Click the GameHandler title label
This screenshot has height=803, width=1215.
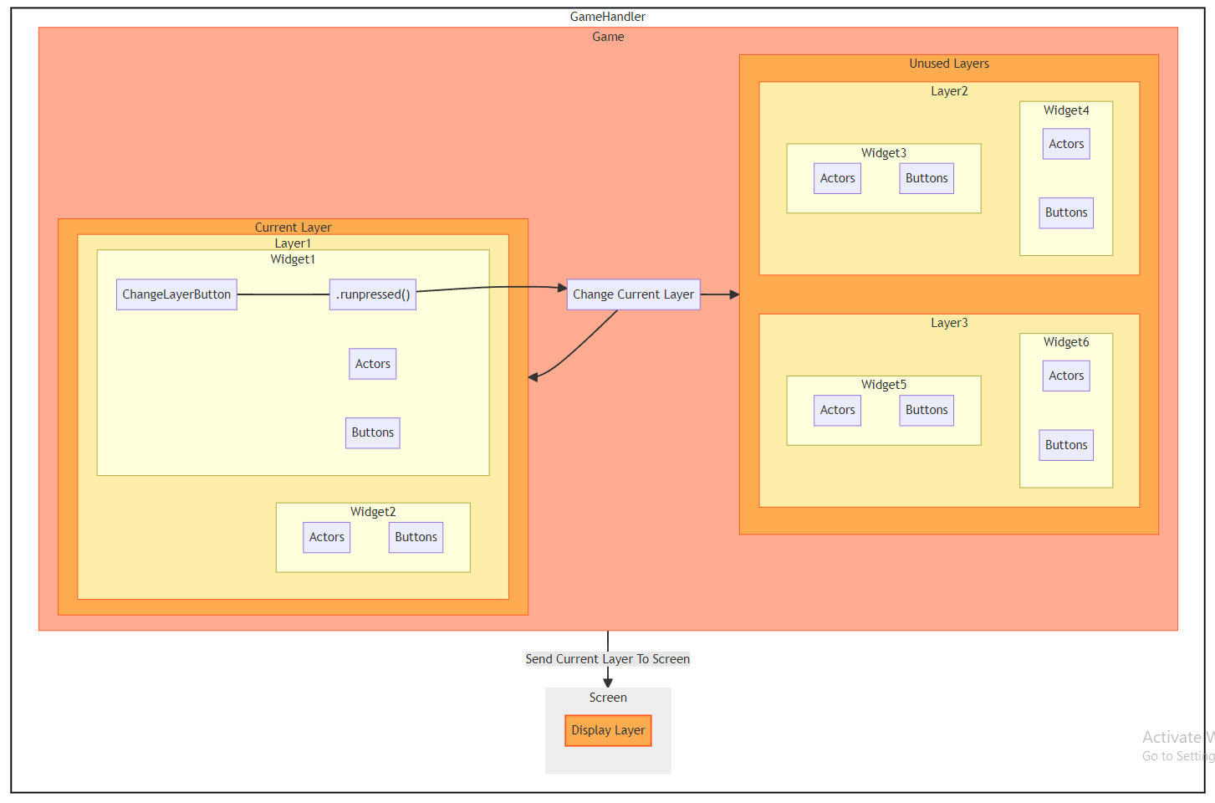(608, 17)
